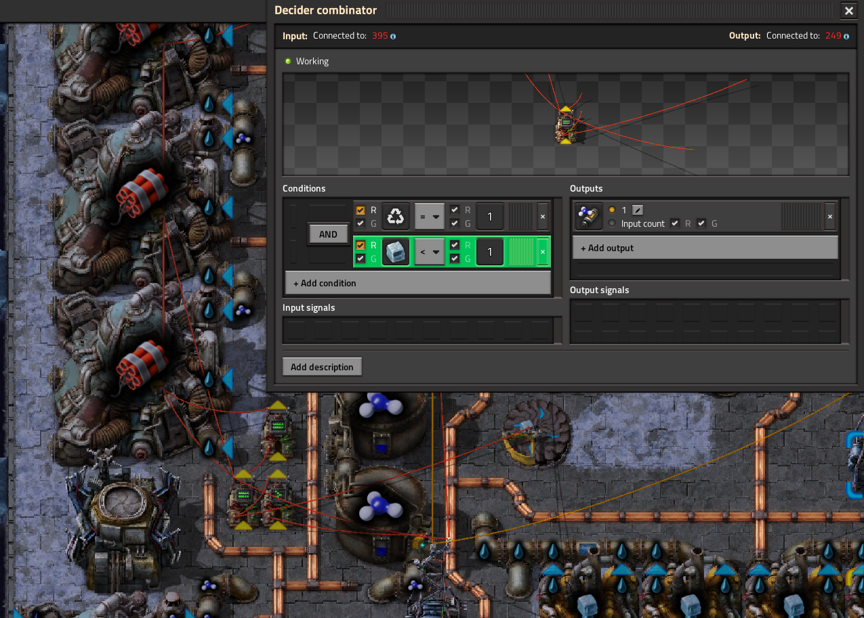Click the pencil icon to edit output constant
This screenshot has height=618, width=864.
[637, 211]
